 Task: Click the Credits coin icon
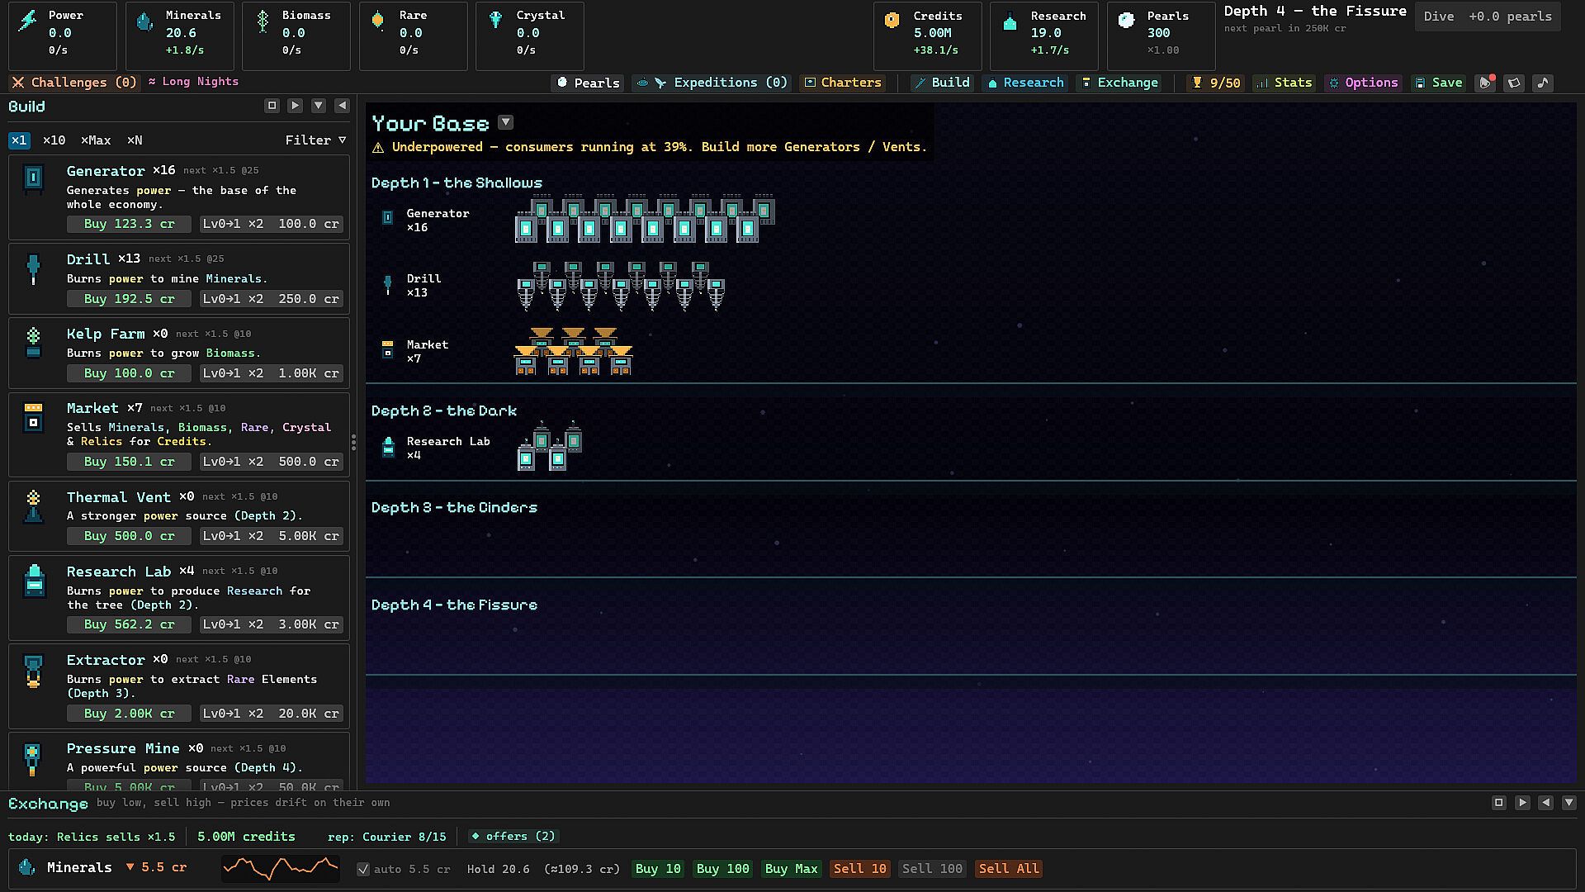click(x=892, y=21)
